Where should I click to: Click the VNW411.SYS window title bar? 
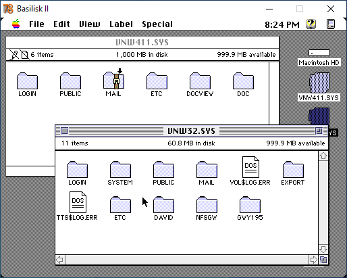[x=142, y=43]
